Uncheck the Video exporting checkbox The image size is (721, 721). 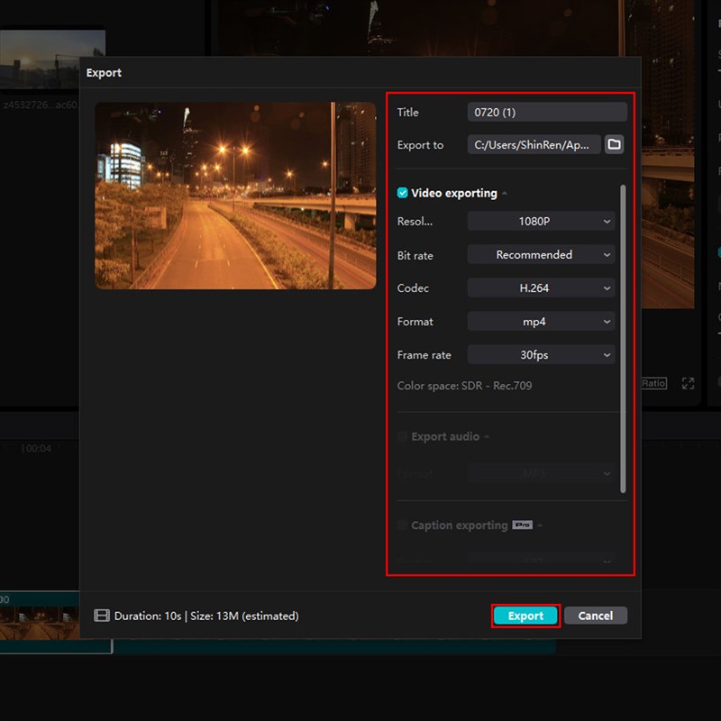point(403,193)
